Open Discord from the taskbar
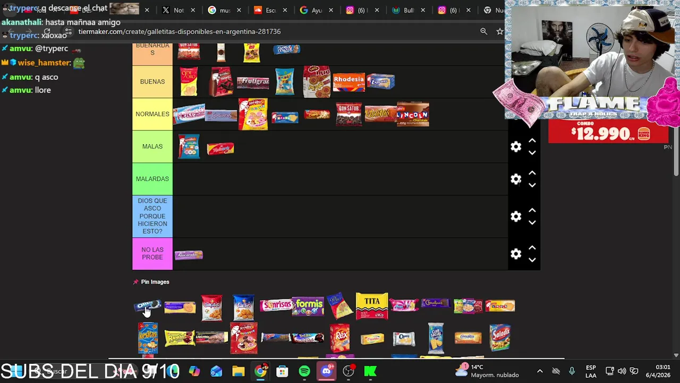 [x=326, y=371]
